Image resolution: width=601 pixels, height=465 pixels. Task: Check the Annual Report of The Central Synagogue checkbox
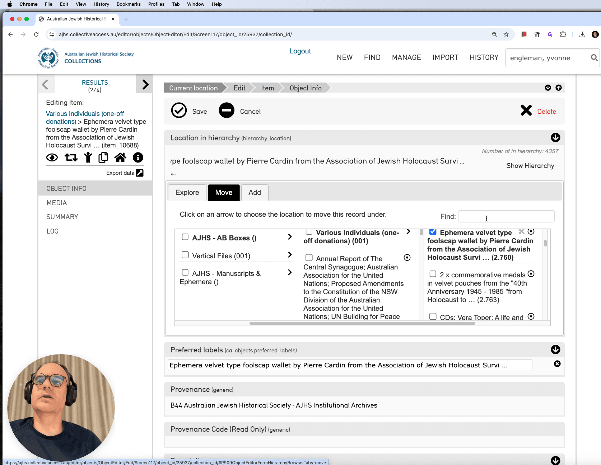coord(309,258)
